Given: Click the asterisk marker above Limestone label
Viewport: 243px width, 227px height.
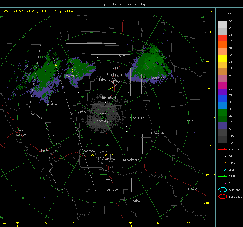Looking at the screenshot, I should (51, 102).
